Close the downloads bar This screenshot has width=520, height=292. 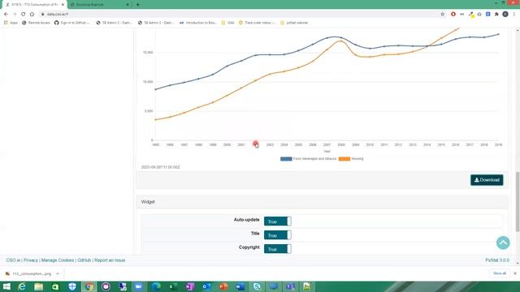pos(515,273)
